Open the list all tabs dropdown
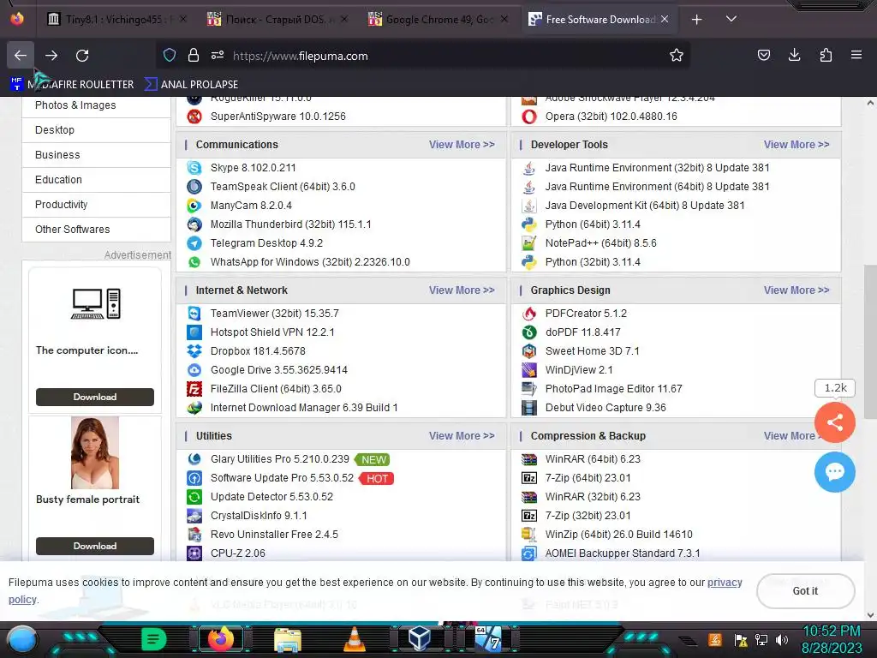 pos(731,19)
